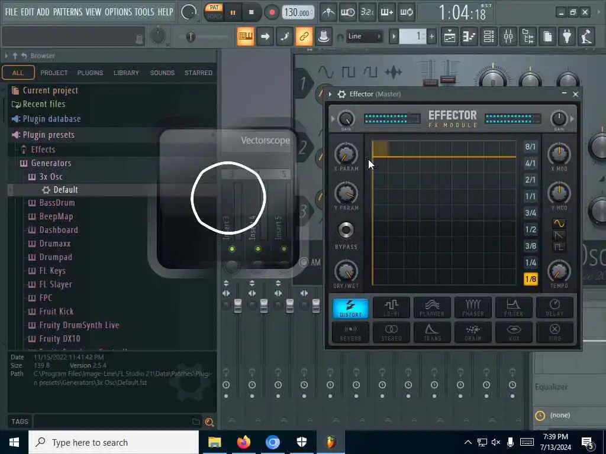Open the plugin picker plug icon
Image resolution: width=606 pixels, height=454 pixels.
pos(567,37)
